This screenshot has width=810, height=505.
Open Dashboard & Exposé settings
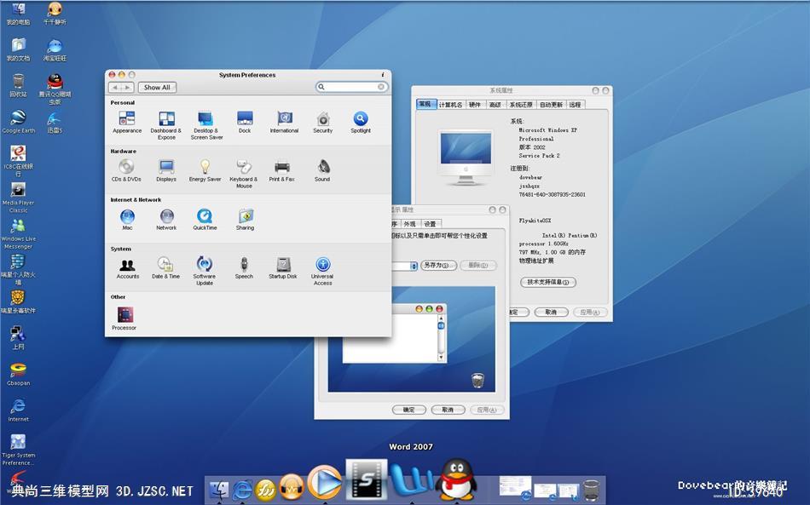tap(165, 125)
